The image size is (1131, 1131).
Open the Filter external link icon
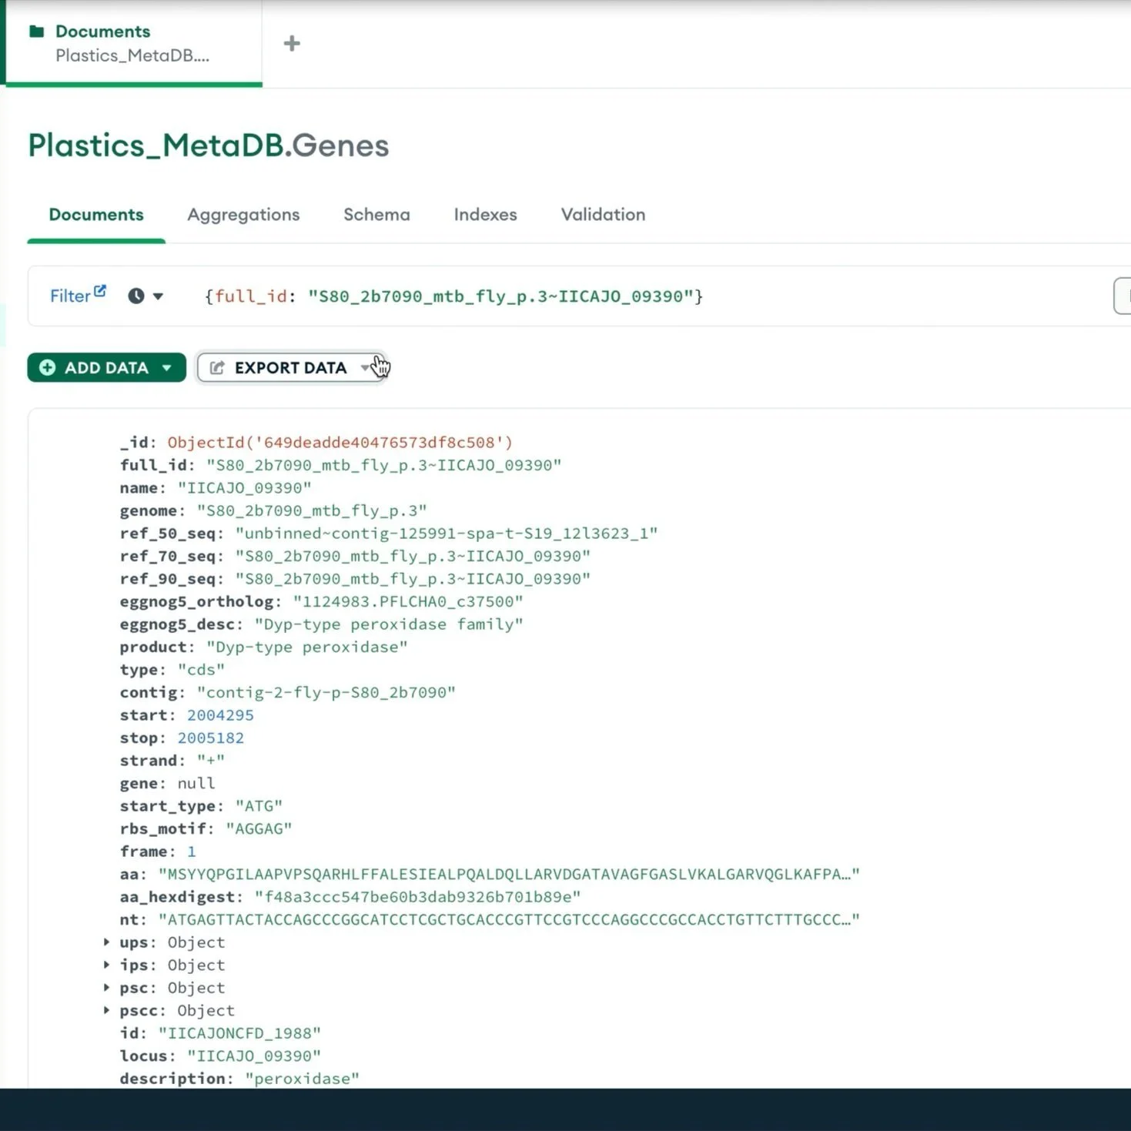[100, 291]
